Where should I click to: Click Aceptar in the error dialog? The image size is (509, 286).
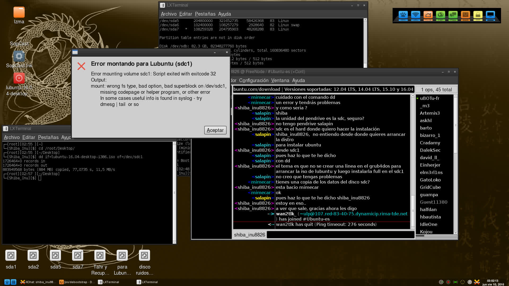[215, 130]
